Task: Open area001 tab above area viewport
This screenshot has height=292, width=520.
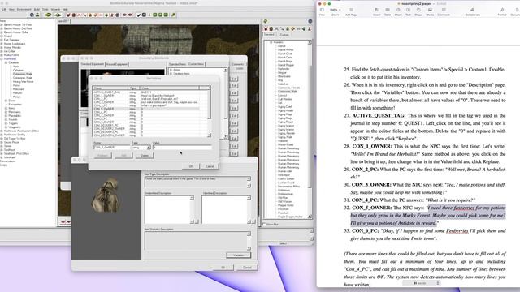Action: [63, 21]
